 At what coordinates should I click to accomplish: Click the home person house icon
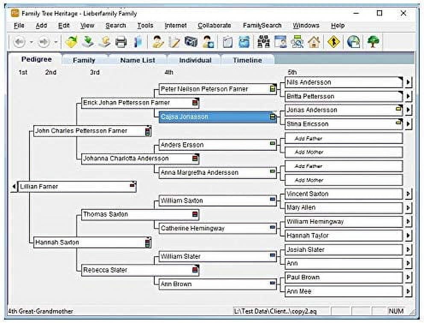314,42
